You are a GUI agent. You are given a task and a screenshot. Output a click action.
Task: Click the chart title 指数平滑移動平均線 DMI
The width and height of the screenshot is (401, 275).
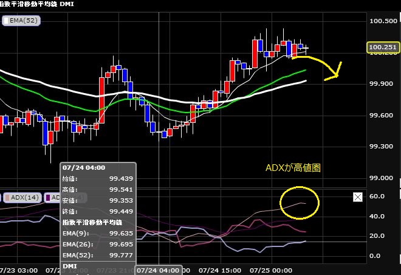click(36, 4)
